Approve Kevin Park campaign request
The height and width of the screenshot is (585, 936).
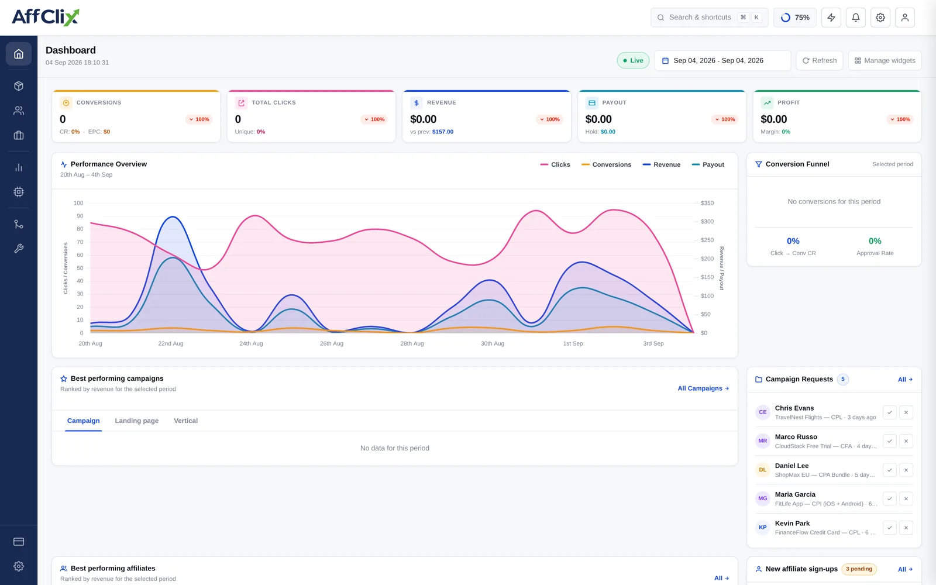point(890,528)
